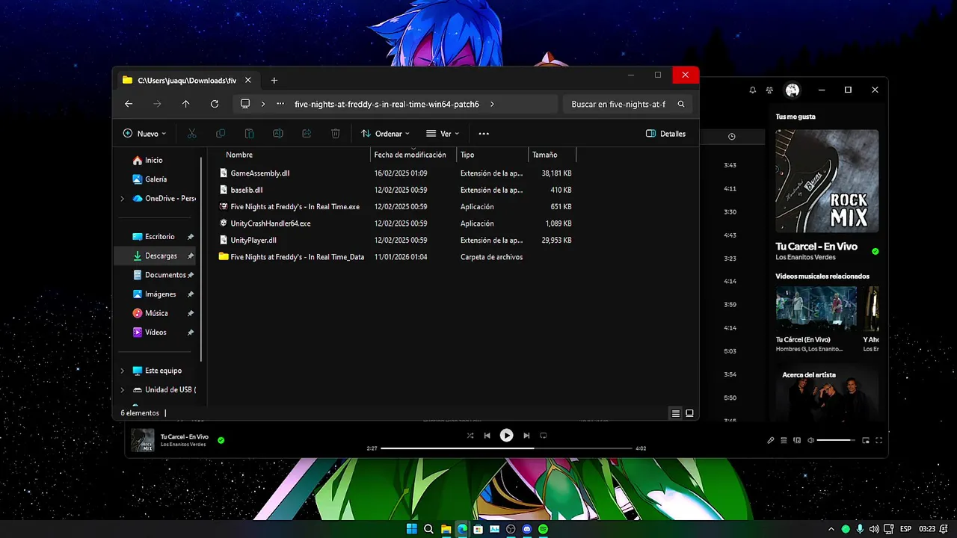Image resolution: width=957 pixels, height=538 pixels.
Task: Open Spotify friend activity icon
Action: click(x=769, y=90)
